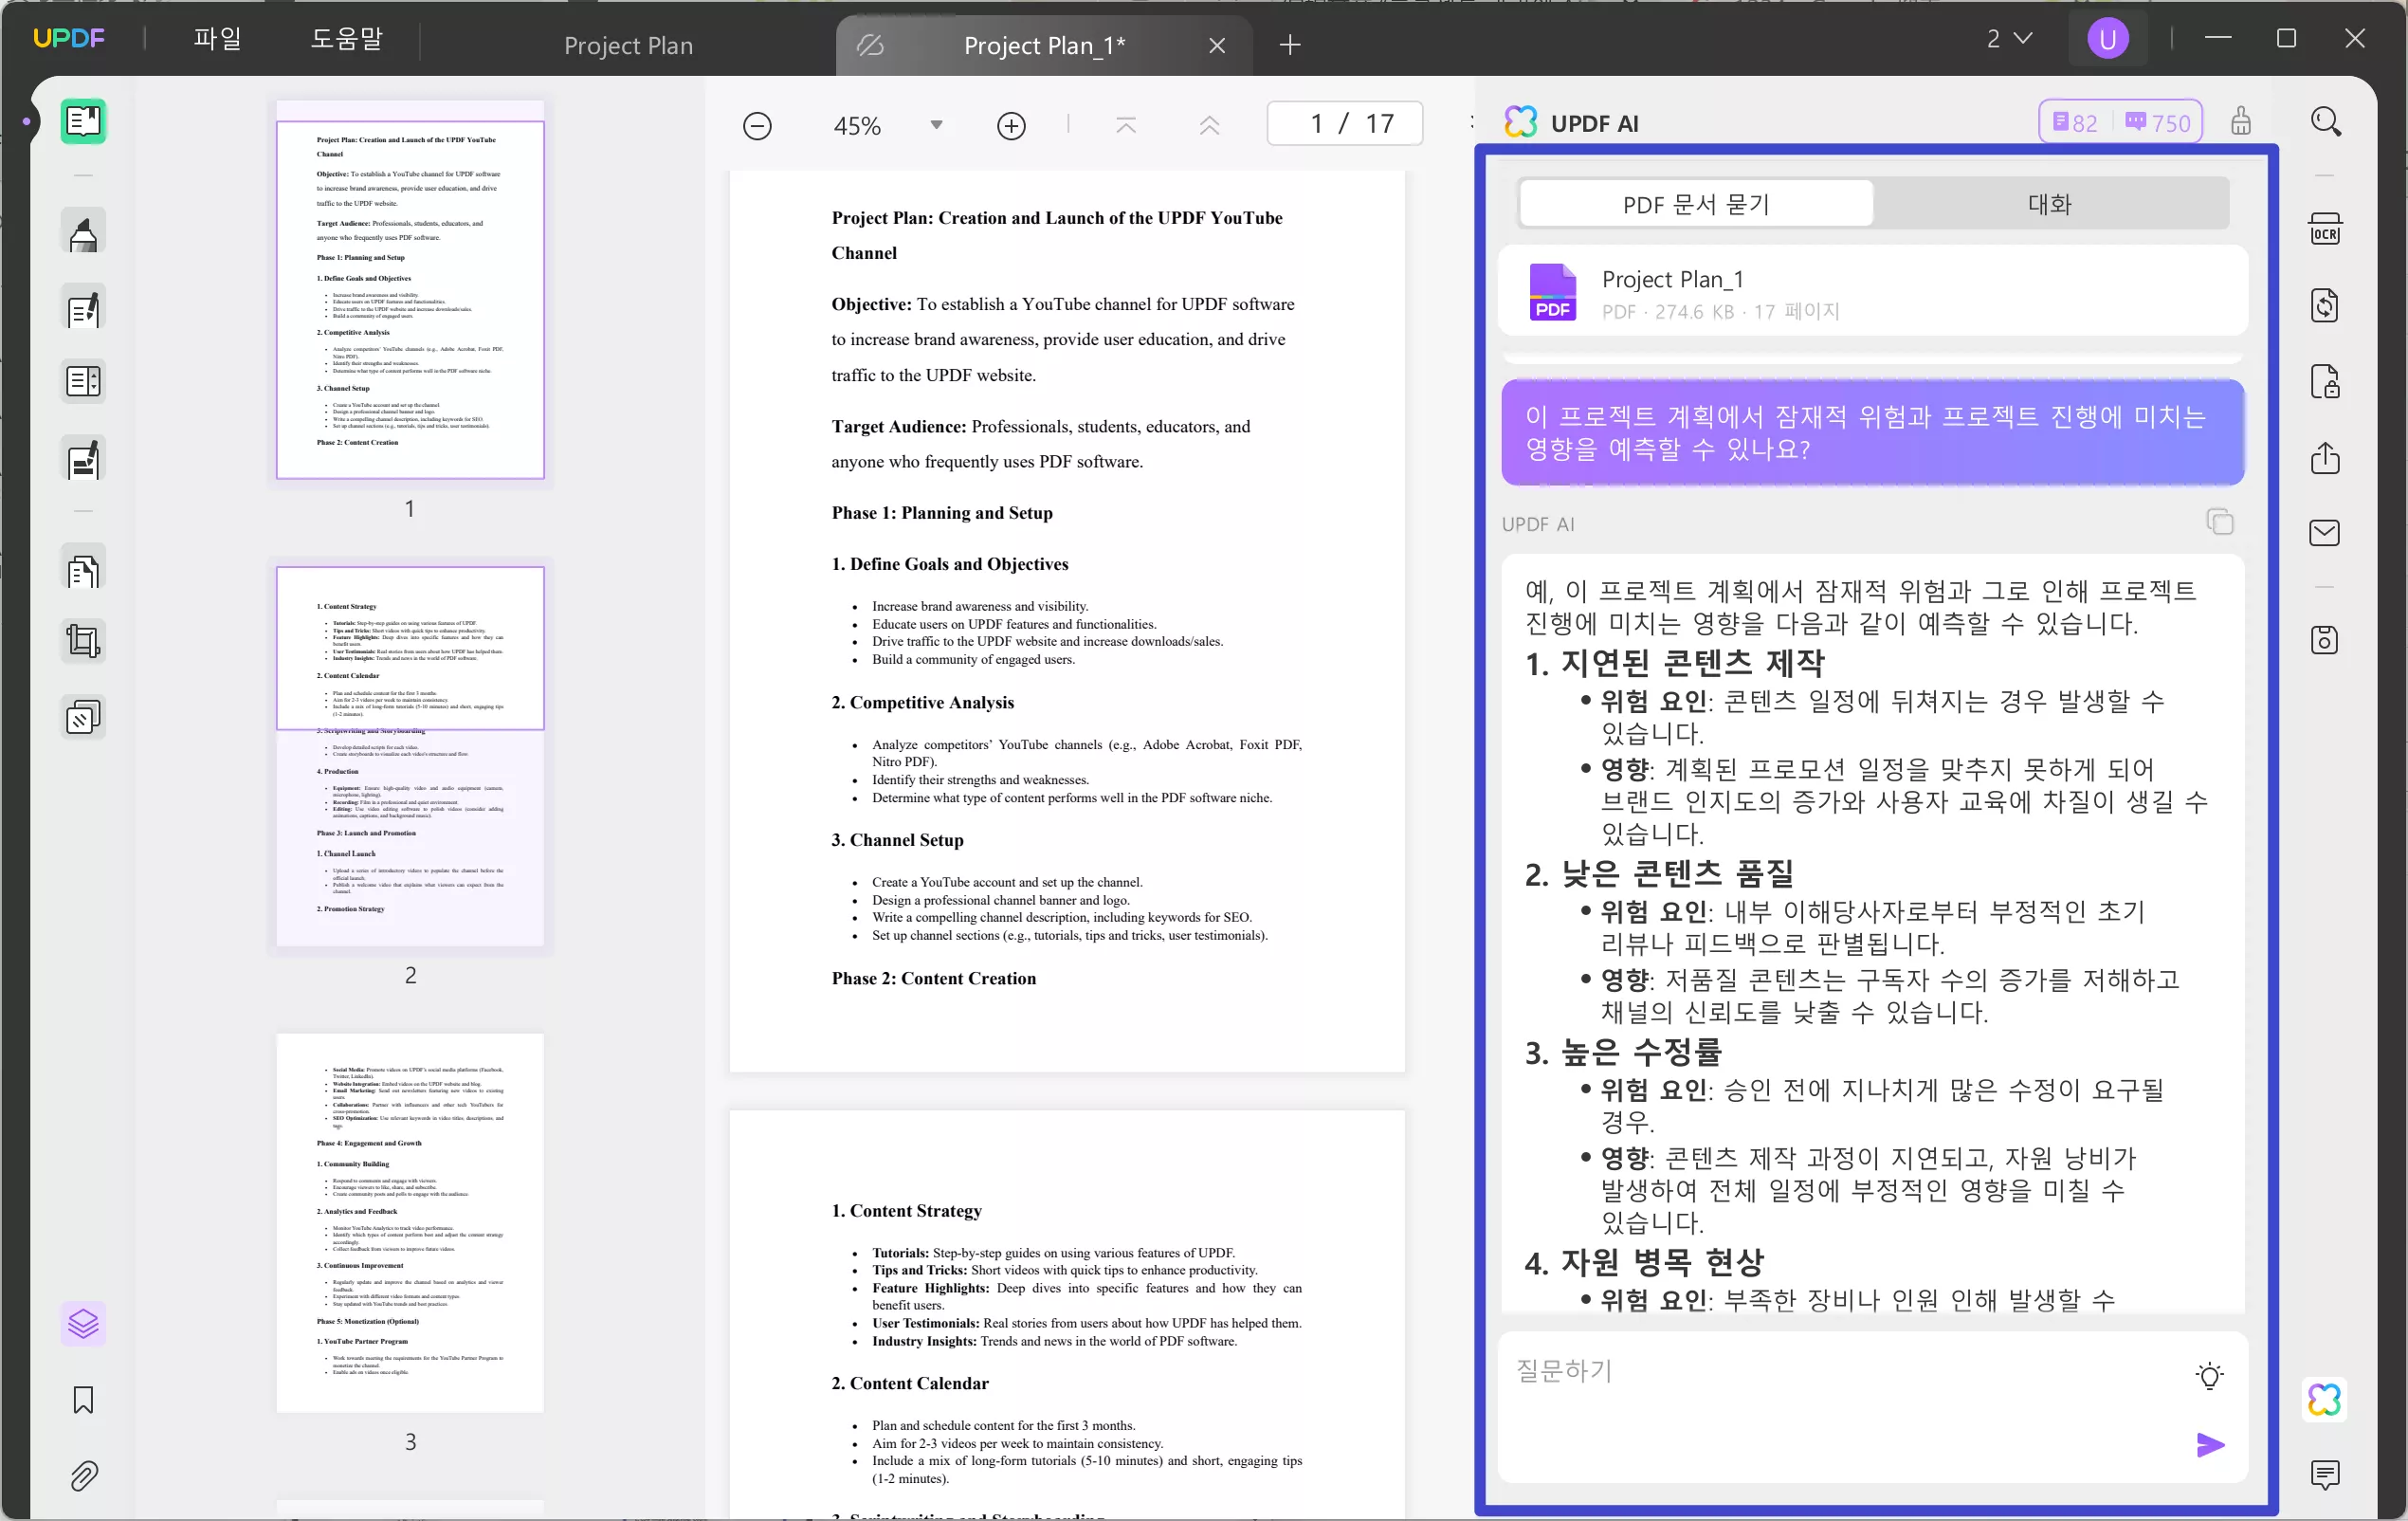This screenshot has height=1521, width=2408.
Task: Switch to the Project Plan tab
Action: 628,46
